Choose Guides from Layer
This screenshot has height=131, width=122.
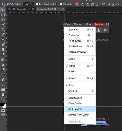tap(80, 115)
